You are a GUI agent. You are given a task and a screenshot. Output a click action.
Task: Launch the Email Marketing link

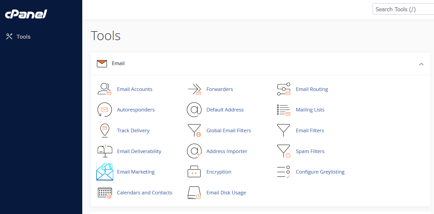pos(136,172)
